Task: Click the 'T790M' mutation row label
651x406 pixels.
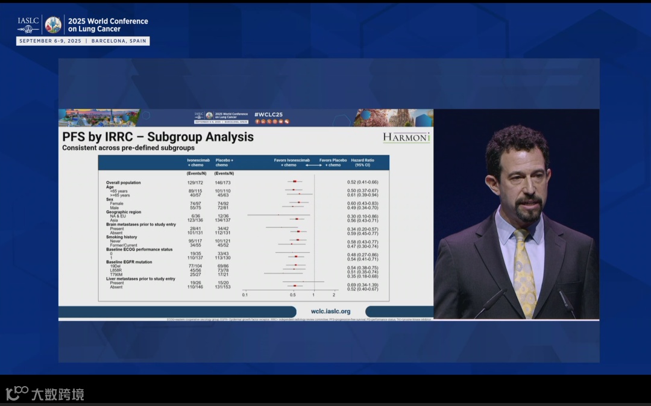Action: pyautogui.click(x=116, y=275)
